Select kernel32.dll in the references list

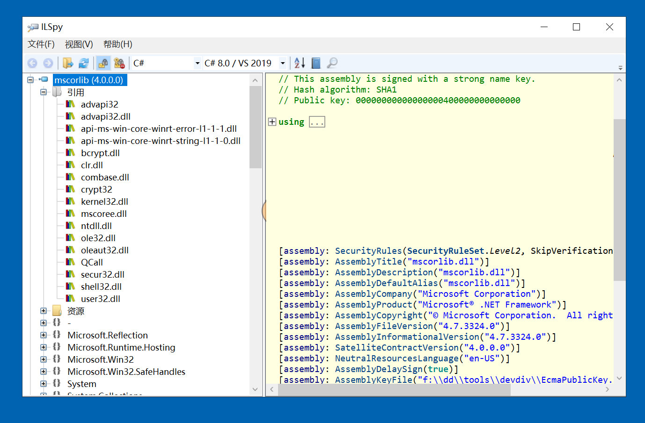pos(104,201)
